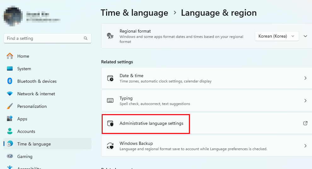Click the Home icon in sidebar

(x=9, y=56)
